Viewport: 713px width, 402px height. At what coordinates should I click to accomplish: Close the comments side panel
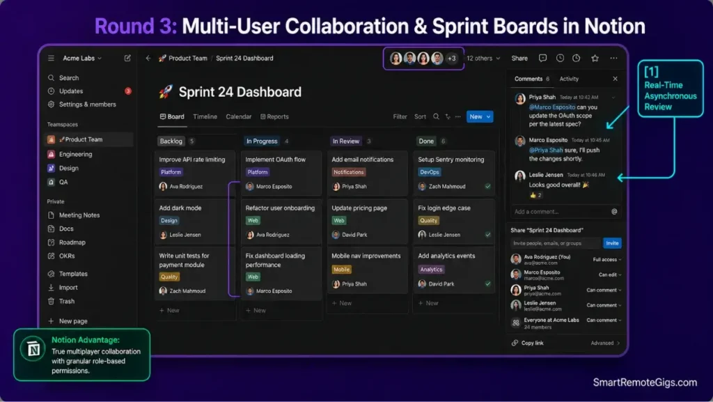pos(616,79)
